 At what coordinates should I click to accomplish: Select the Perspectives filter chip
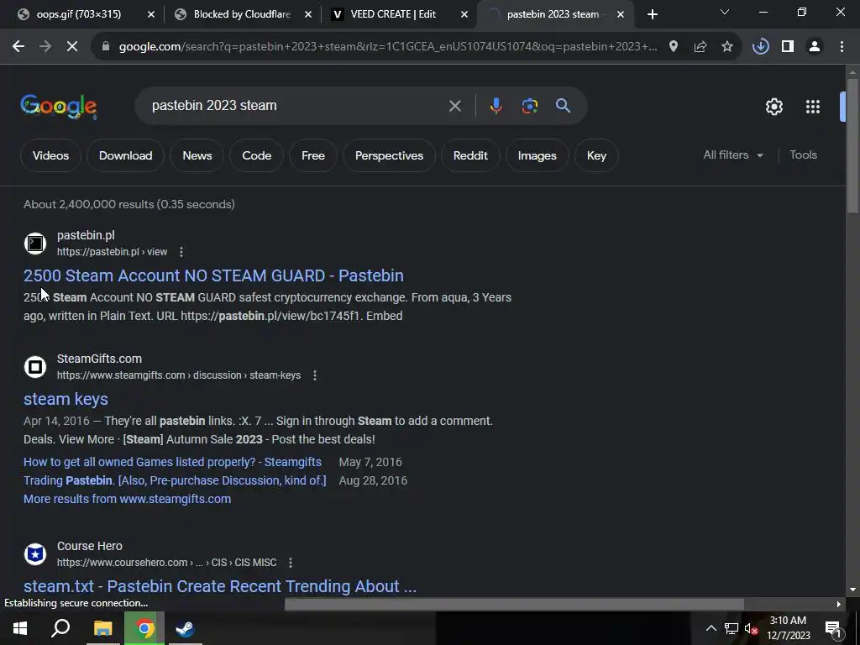click(389, 155)
